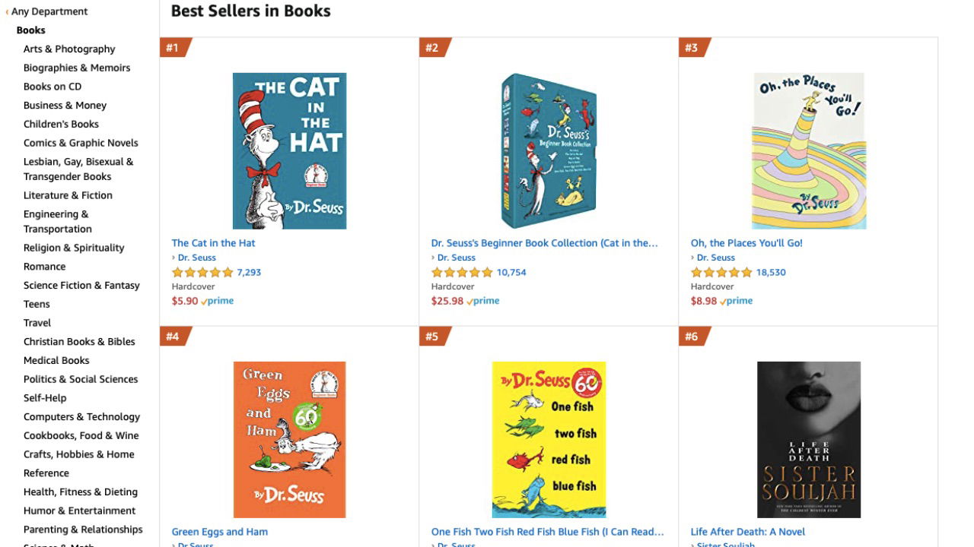
Task: Open Dr. Seuss author link under Cat in the Hat
Action: coord(196,258)
